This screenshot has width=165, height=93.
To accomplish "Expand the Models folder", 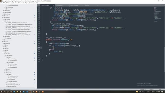I will pos(4,11).
